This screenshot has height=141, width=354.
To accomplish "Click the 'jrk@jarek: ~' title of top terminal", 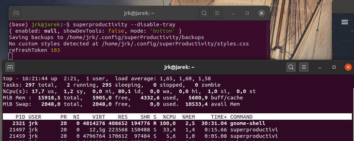I will click(179, 67).
